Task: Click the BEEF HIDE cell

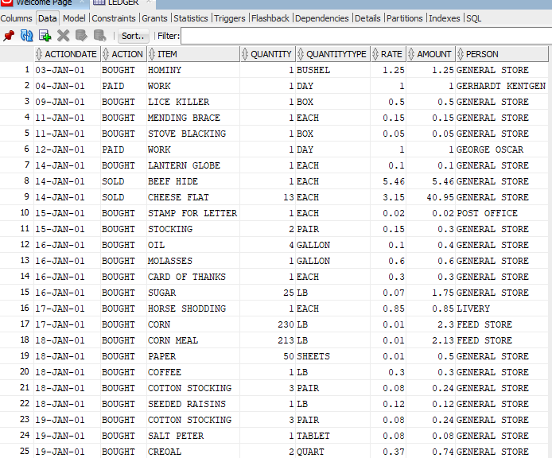Action: 193,181
